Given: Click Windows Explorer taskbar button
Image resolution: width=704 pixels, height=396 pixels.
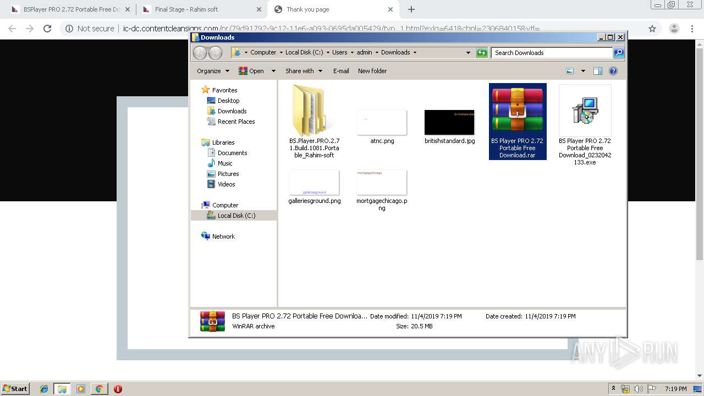Looking at the screenshot, I should pyautogui.click(x=62, y=389).
